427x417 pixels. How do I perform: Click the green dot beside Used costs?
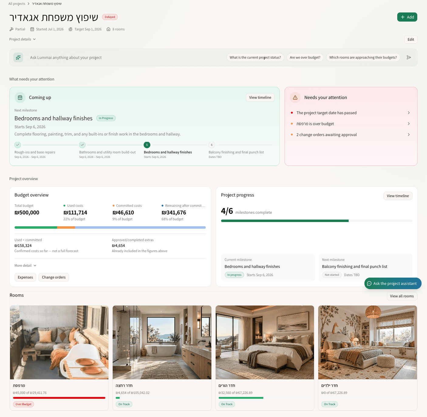[x=64, y=206]
